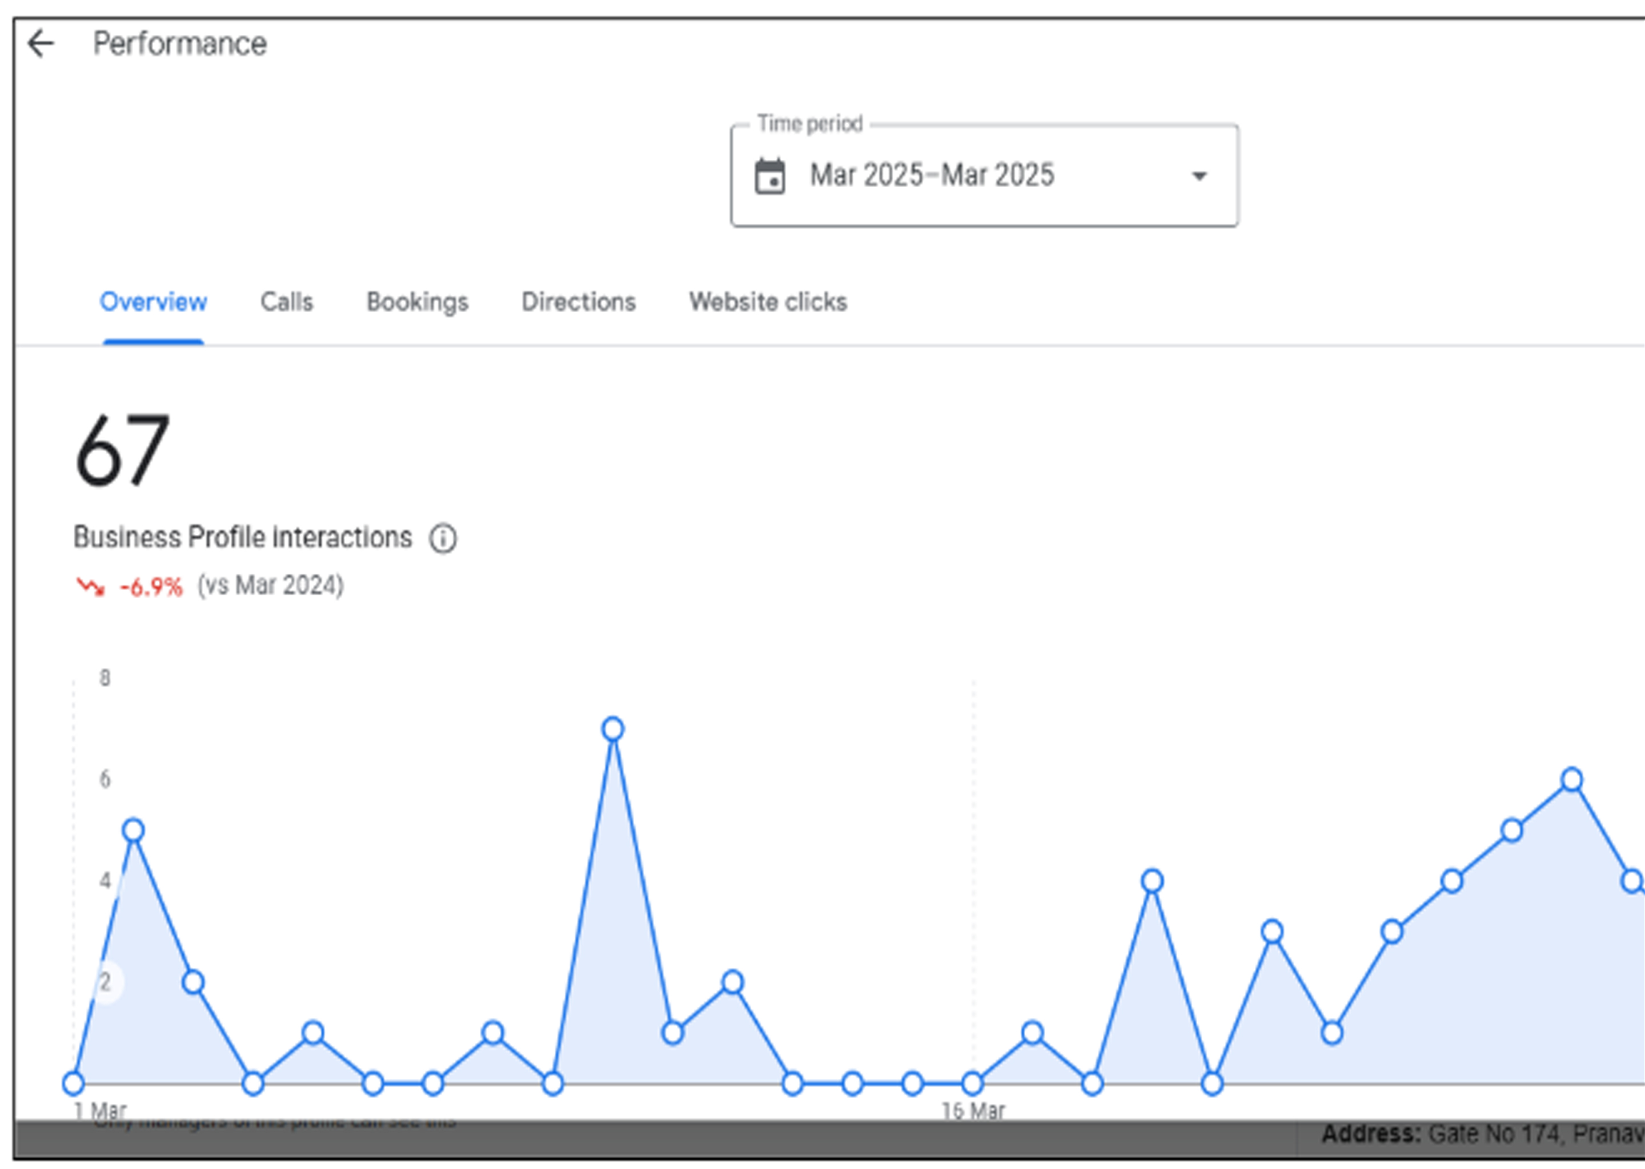Click the back arrow icon
This screenshot has height=1169, width=1645.
[x=41, y=44]
